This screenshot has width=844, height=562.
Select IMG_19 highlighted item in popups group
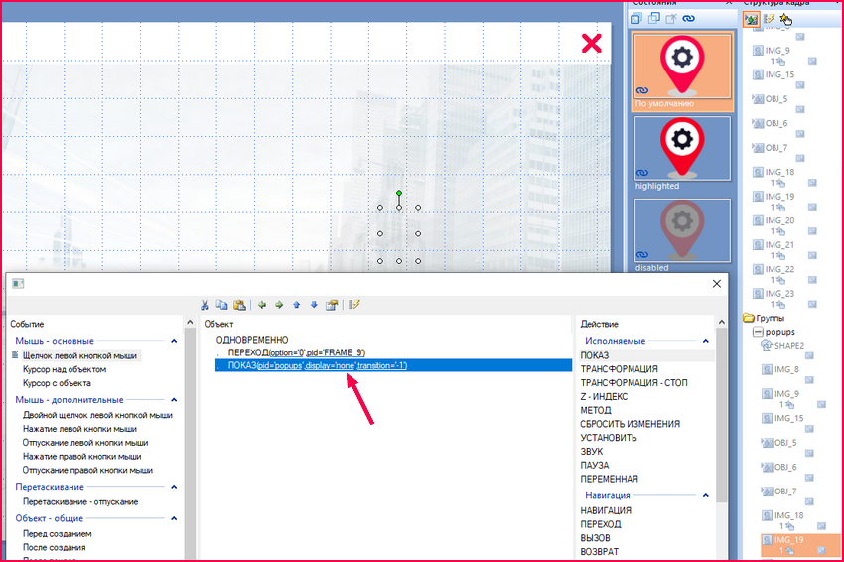tap(800, 545)
